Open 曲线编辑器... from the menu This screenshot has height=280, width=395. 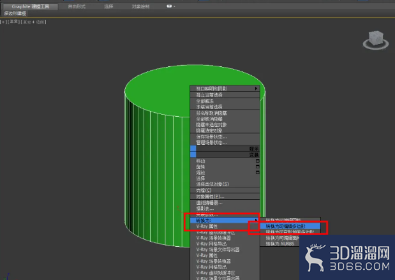tap(225, 203)
